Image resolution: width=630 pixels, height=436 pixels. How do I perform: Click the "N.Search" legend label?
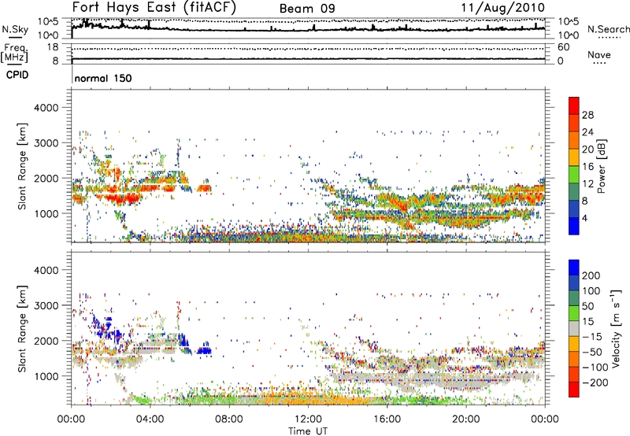608,29
